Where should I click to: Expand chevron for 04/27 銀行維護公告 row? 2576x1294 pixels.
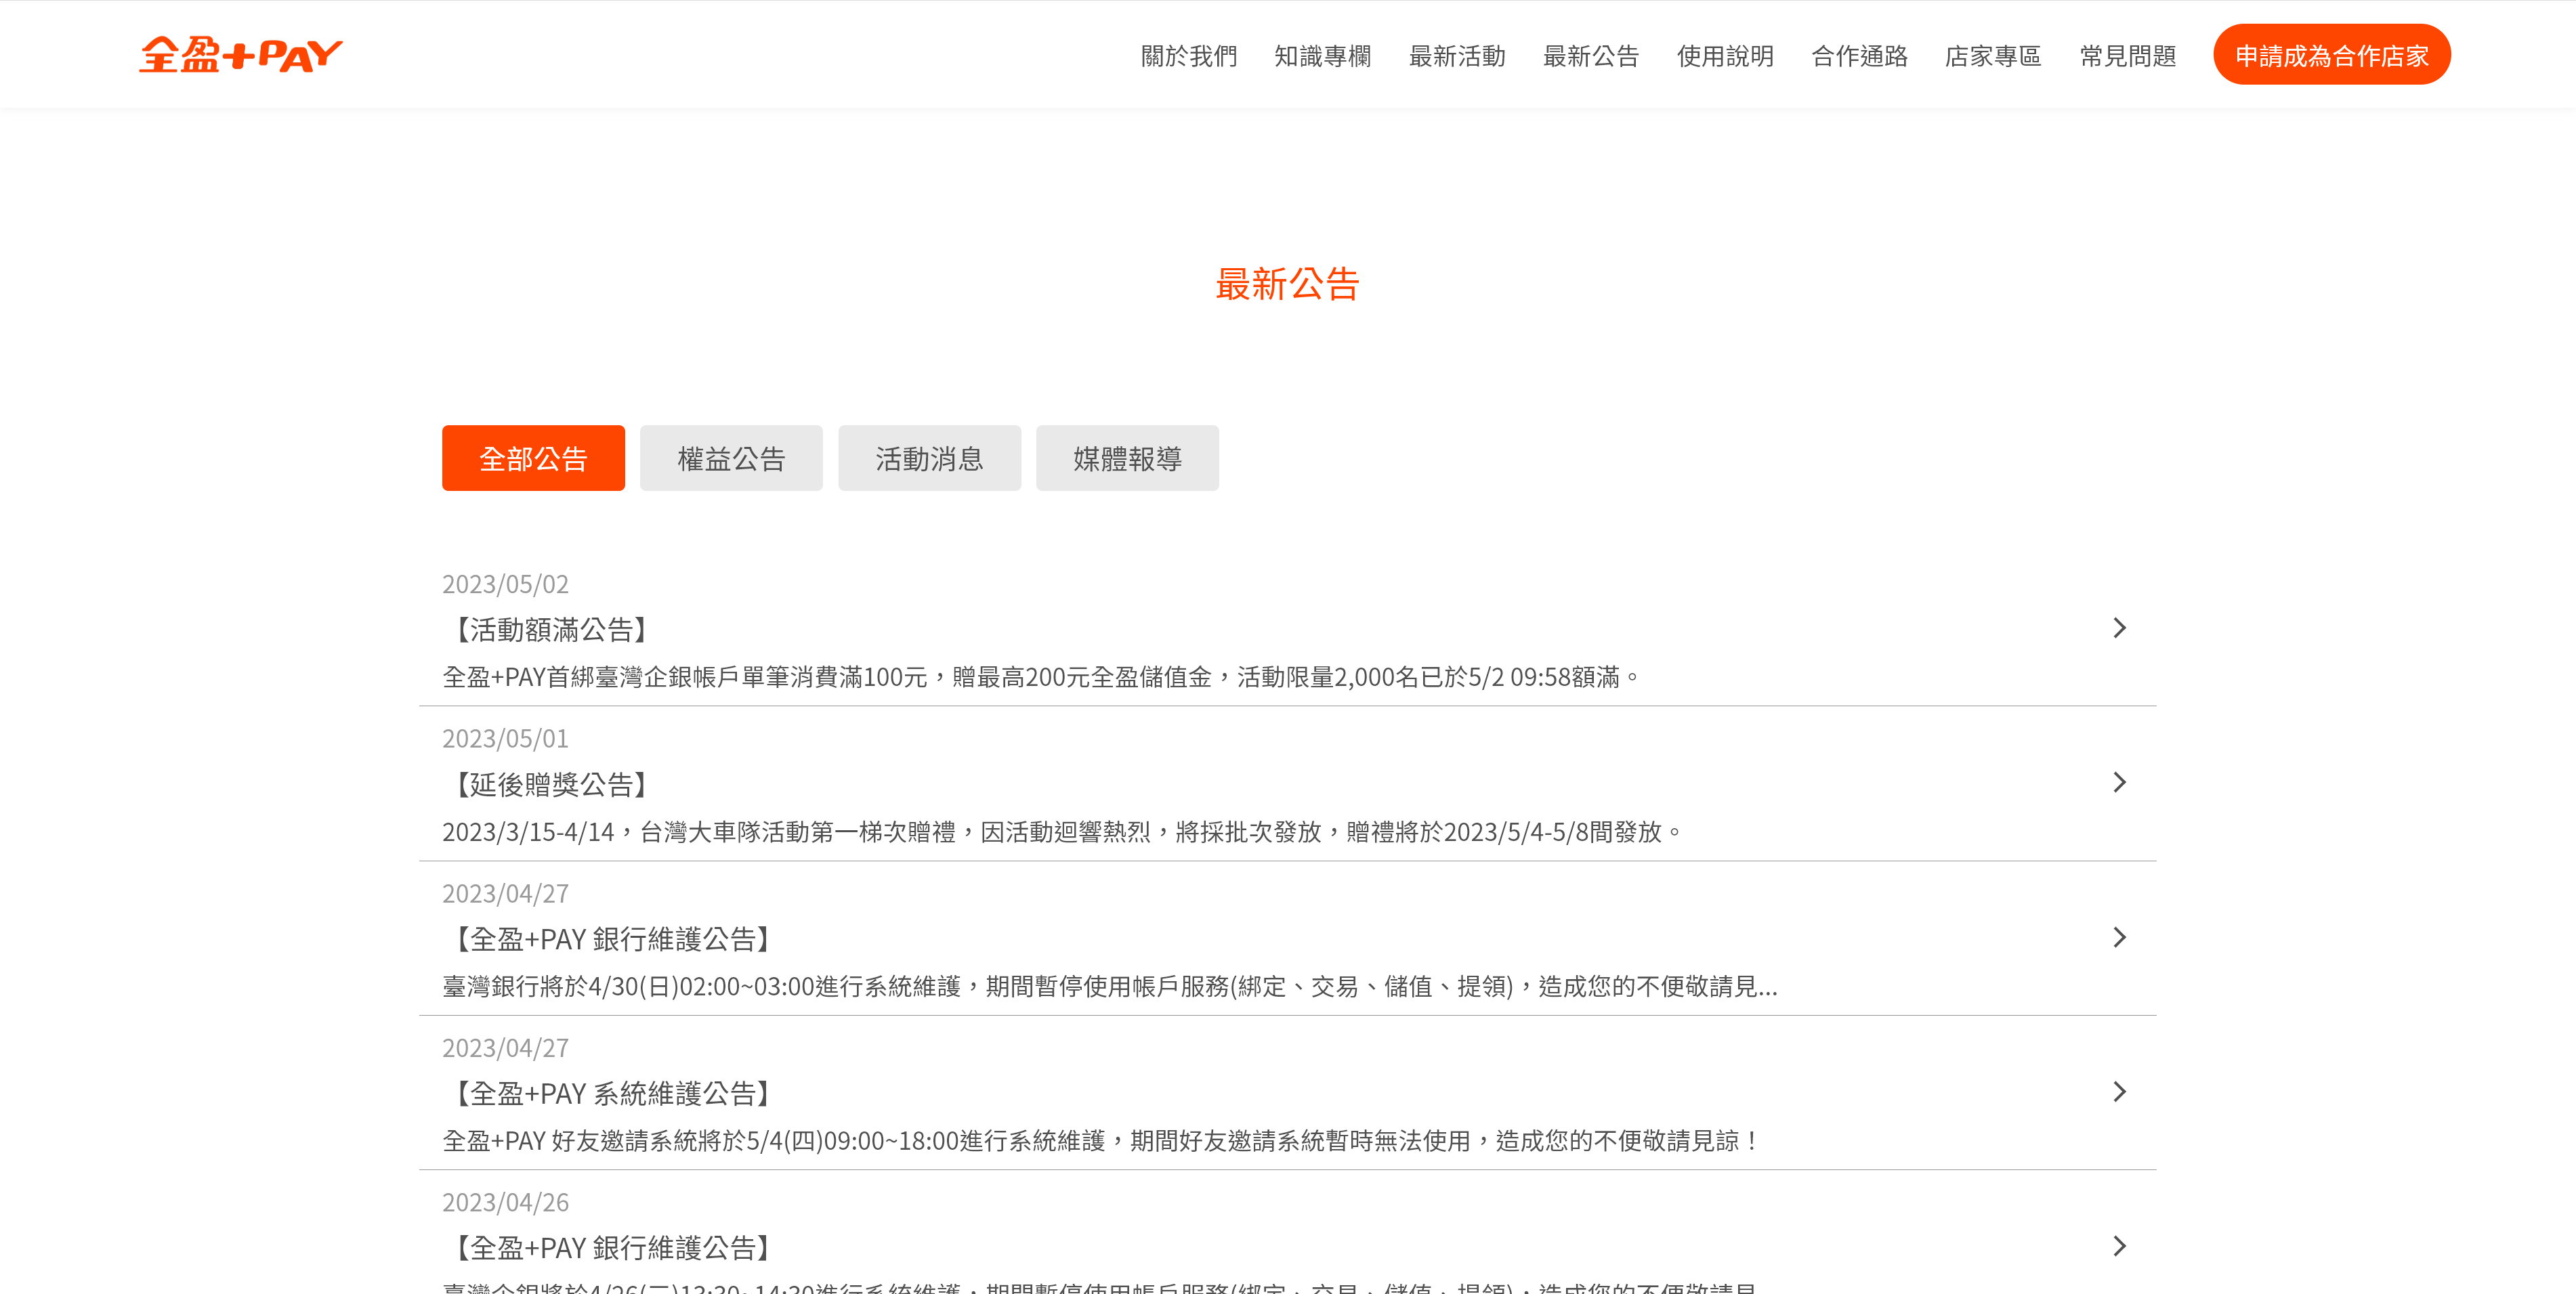(x=2119, y=937)
